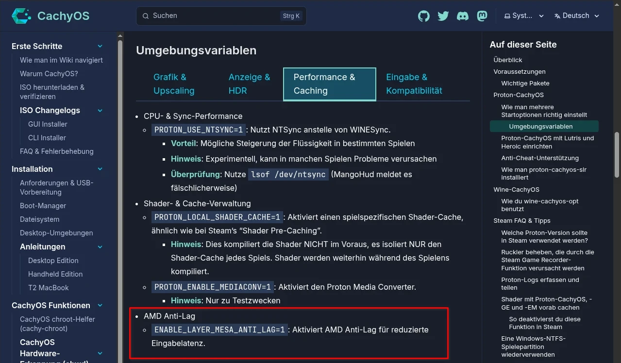Jump to Wine-CachyOS section
621x363 pixels.
517,190
